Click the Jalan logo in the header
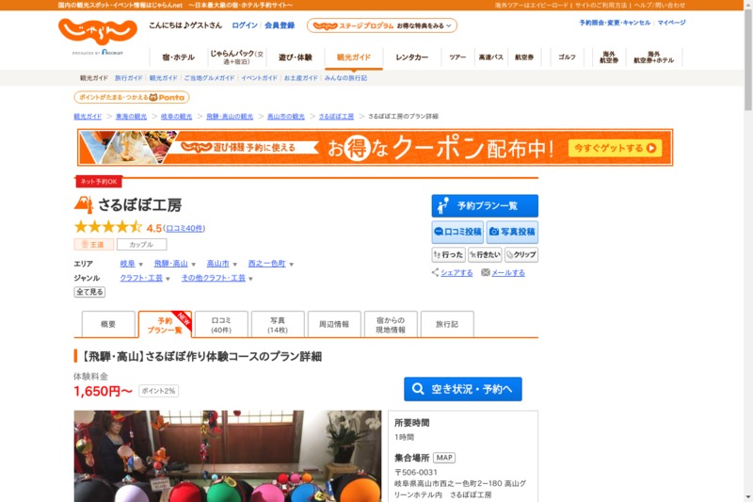This screenshot has width=753, height=502. pyautogui.click(x=97, y=34)
